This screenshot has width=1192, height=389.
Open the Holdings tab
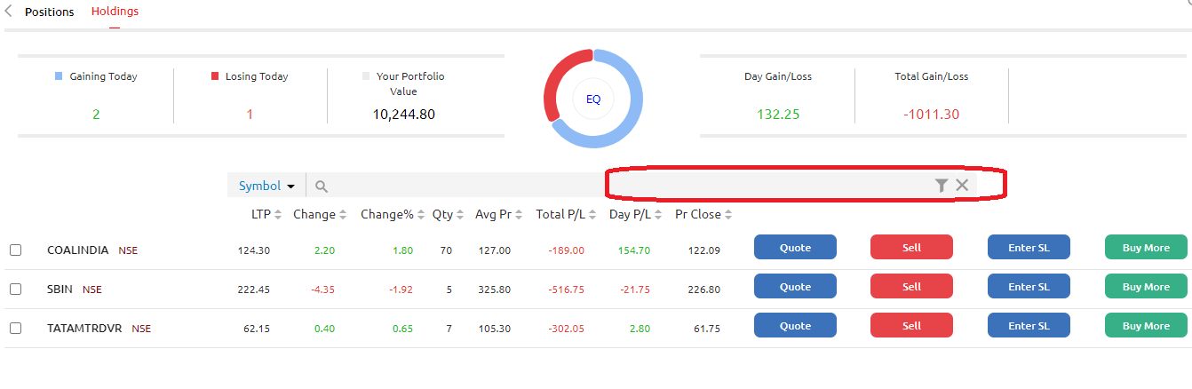(x=115, y=12)
